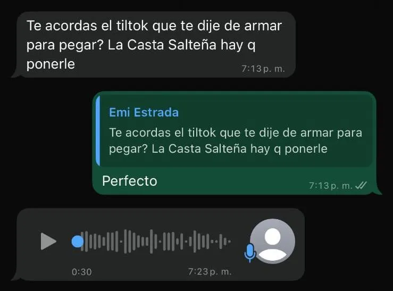Click the word ponerle in the first gray message

[51, 64]
